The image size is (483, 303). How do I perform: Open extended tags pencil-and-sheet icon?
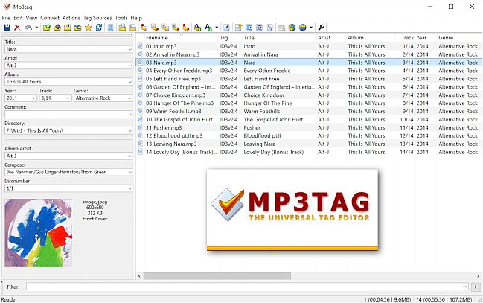pos(227,28)
